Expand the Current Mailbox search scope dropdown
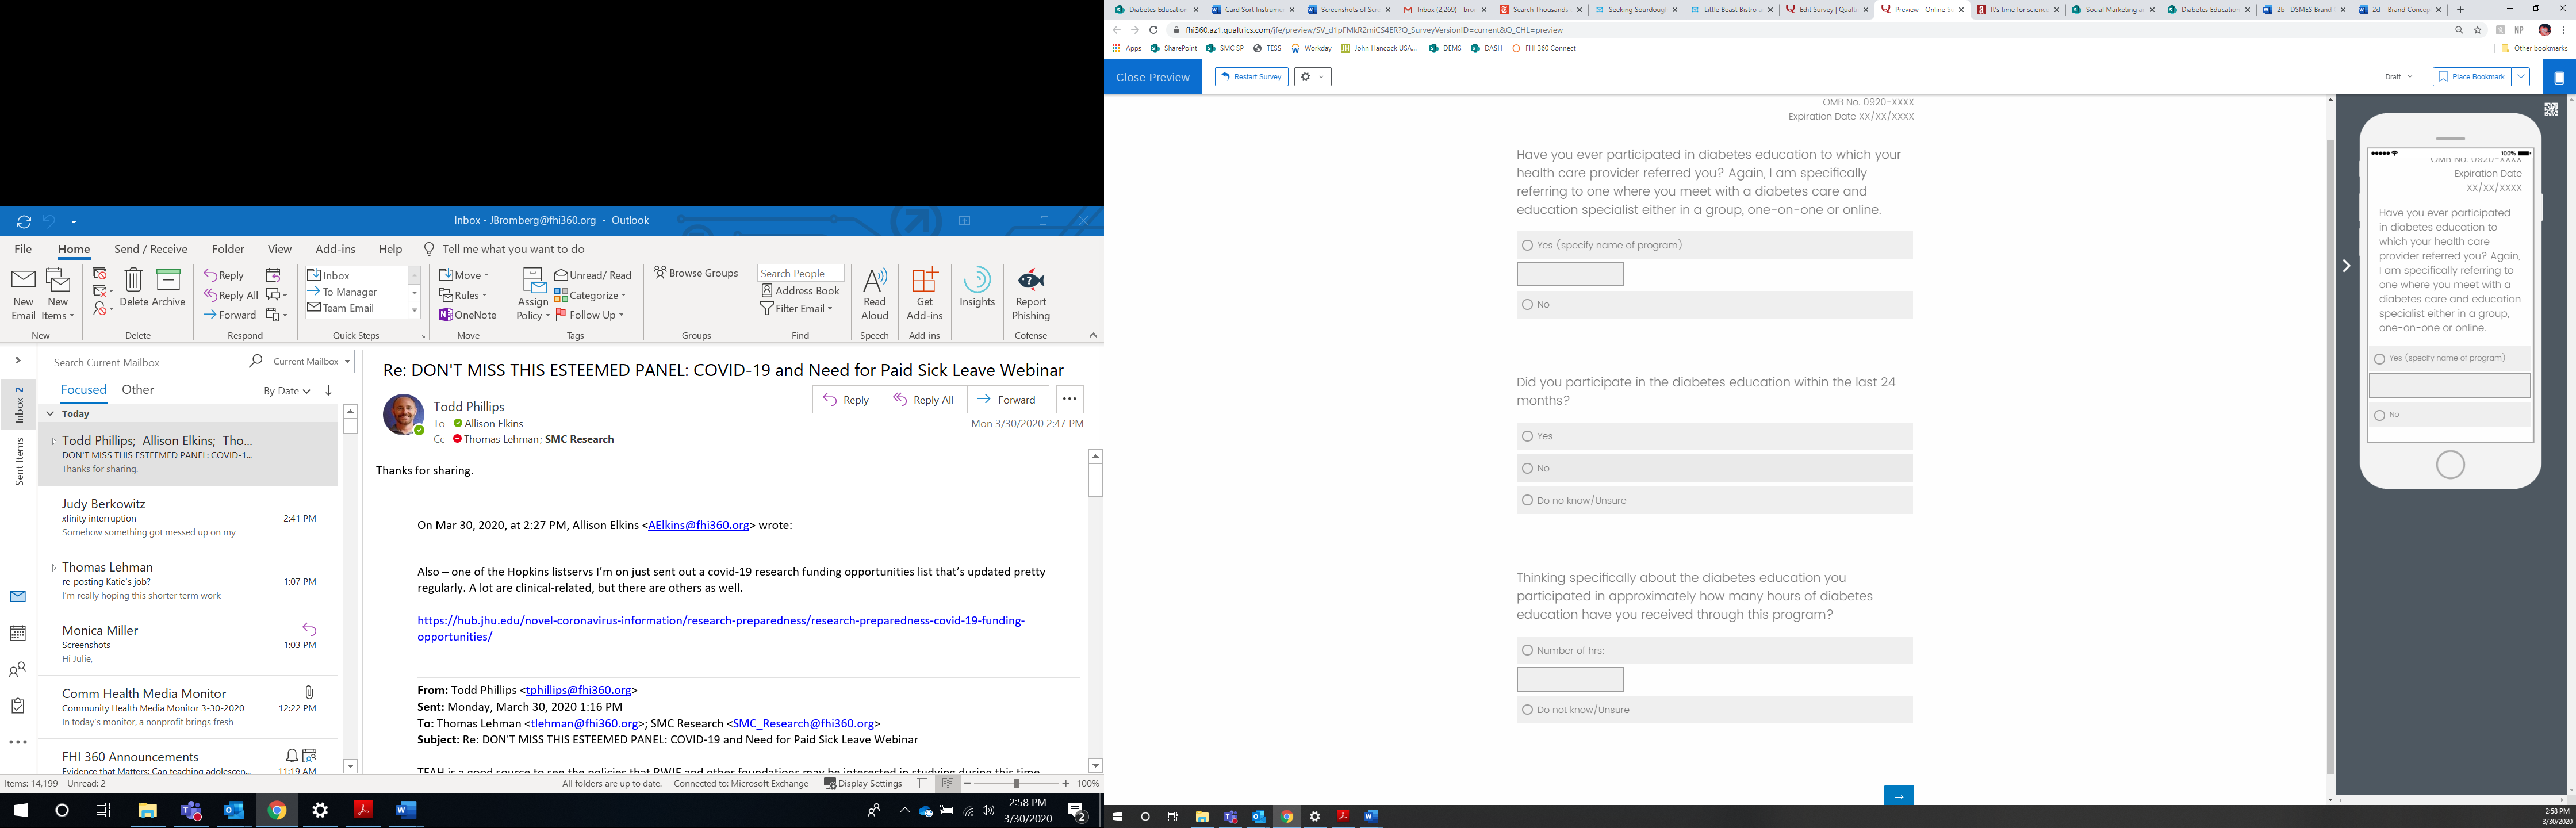Viewport: 2576px width, 828px height. pos(347,362)
